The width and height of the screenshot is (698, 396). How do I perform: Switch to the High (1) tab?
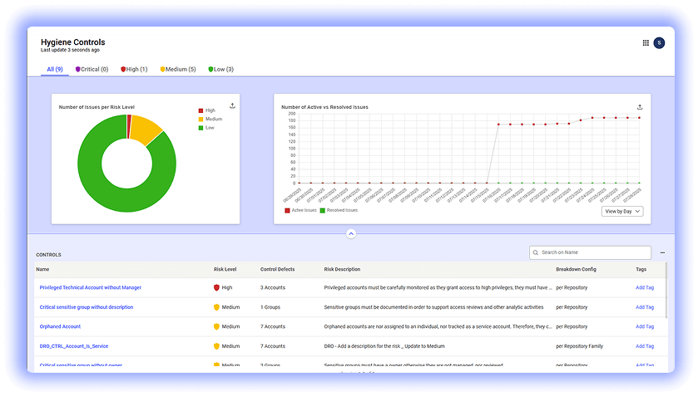point(134,70)
